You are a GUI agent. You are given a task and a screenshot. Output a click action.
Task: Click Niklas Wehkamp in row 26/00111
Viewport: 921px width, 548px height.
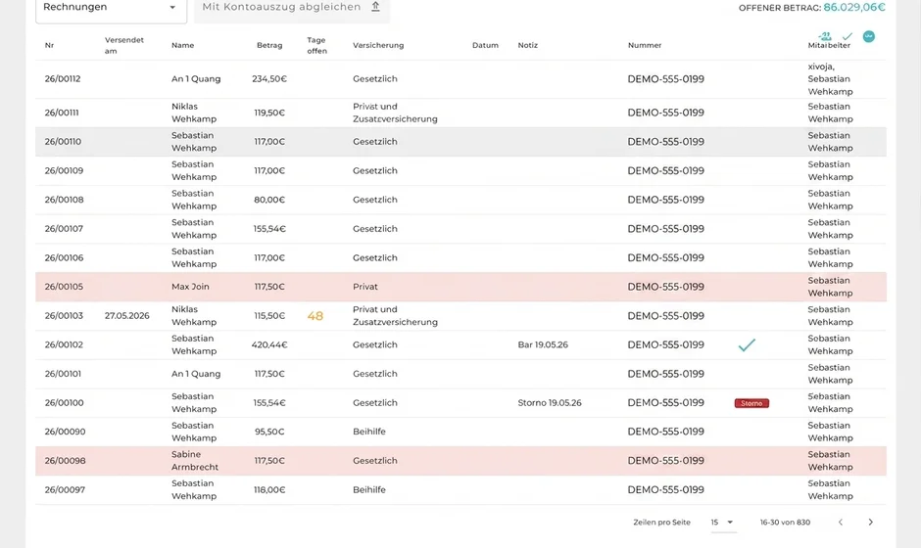pyautogui.click(x=194, y=113)
